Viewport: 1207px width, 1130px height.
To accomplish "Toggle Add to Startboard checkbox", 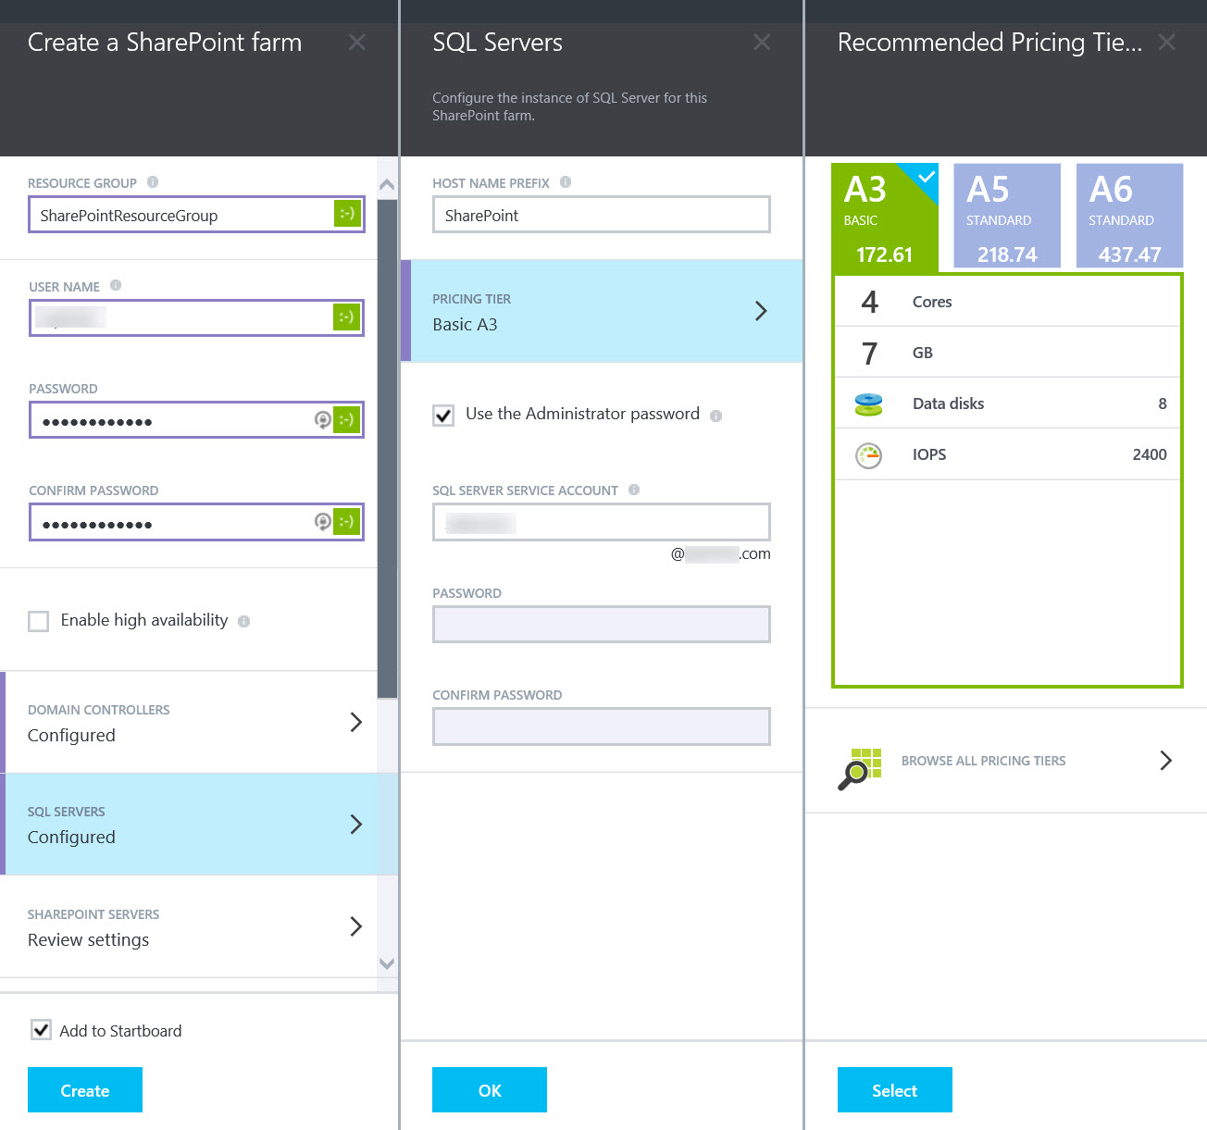I will click(x=41, y=1029).
